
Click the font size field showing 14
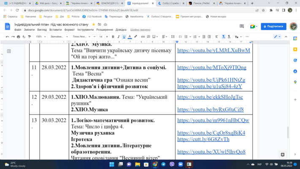point(101,37)
